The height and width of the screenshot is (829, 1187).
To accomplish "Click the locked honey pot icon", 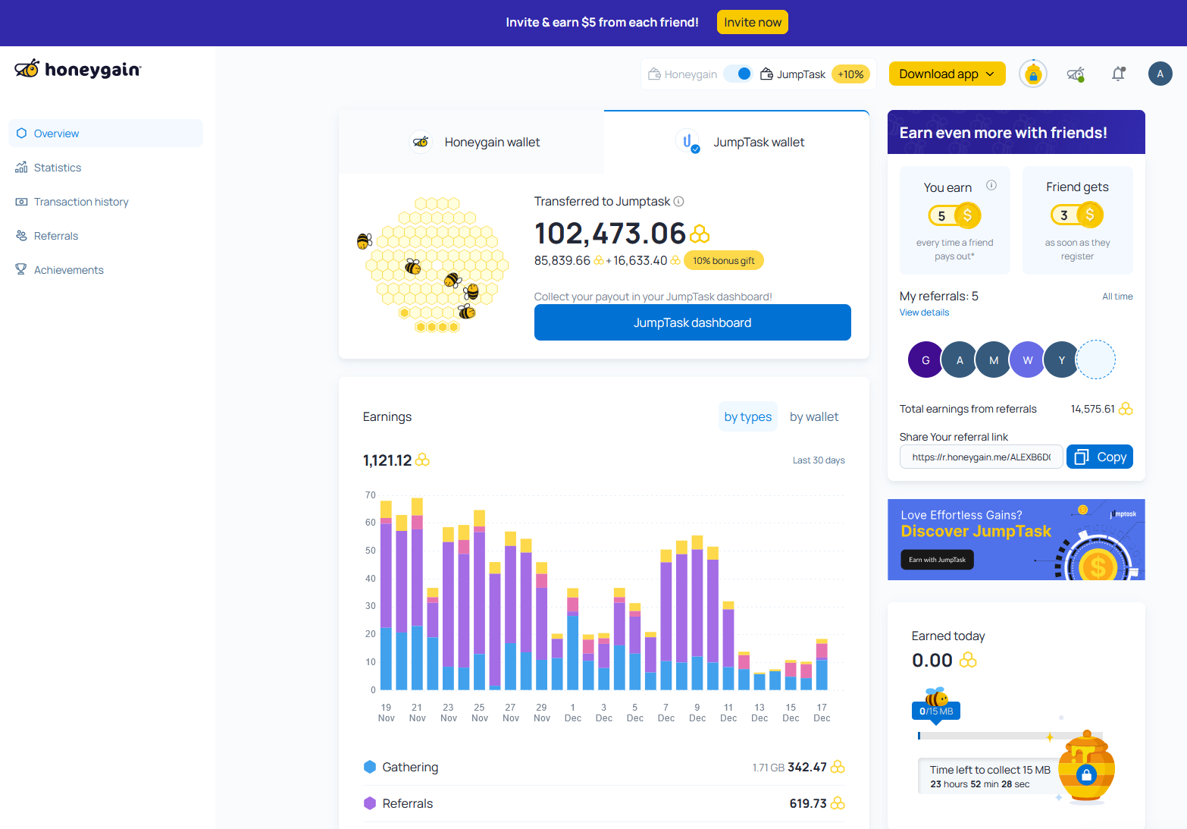I will click(x=1086, y=768).
